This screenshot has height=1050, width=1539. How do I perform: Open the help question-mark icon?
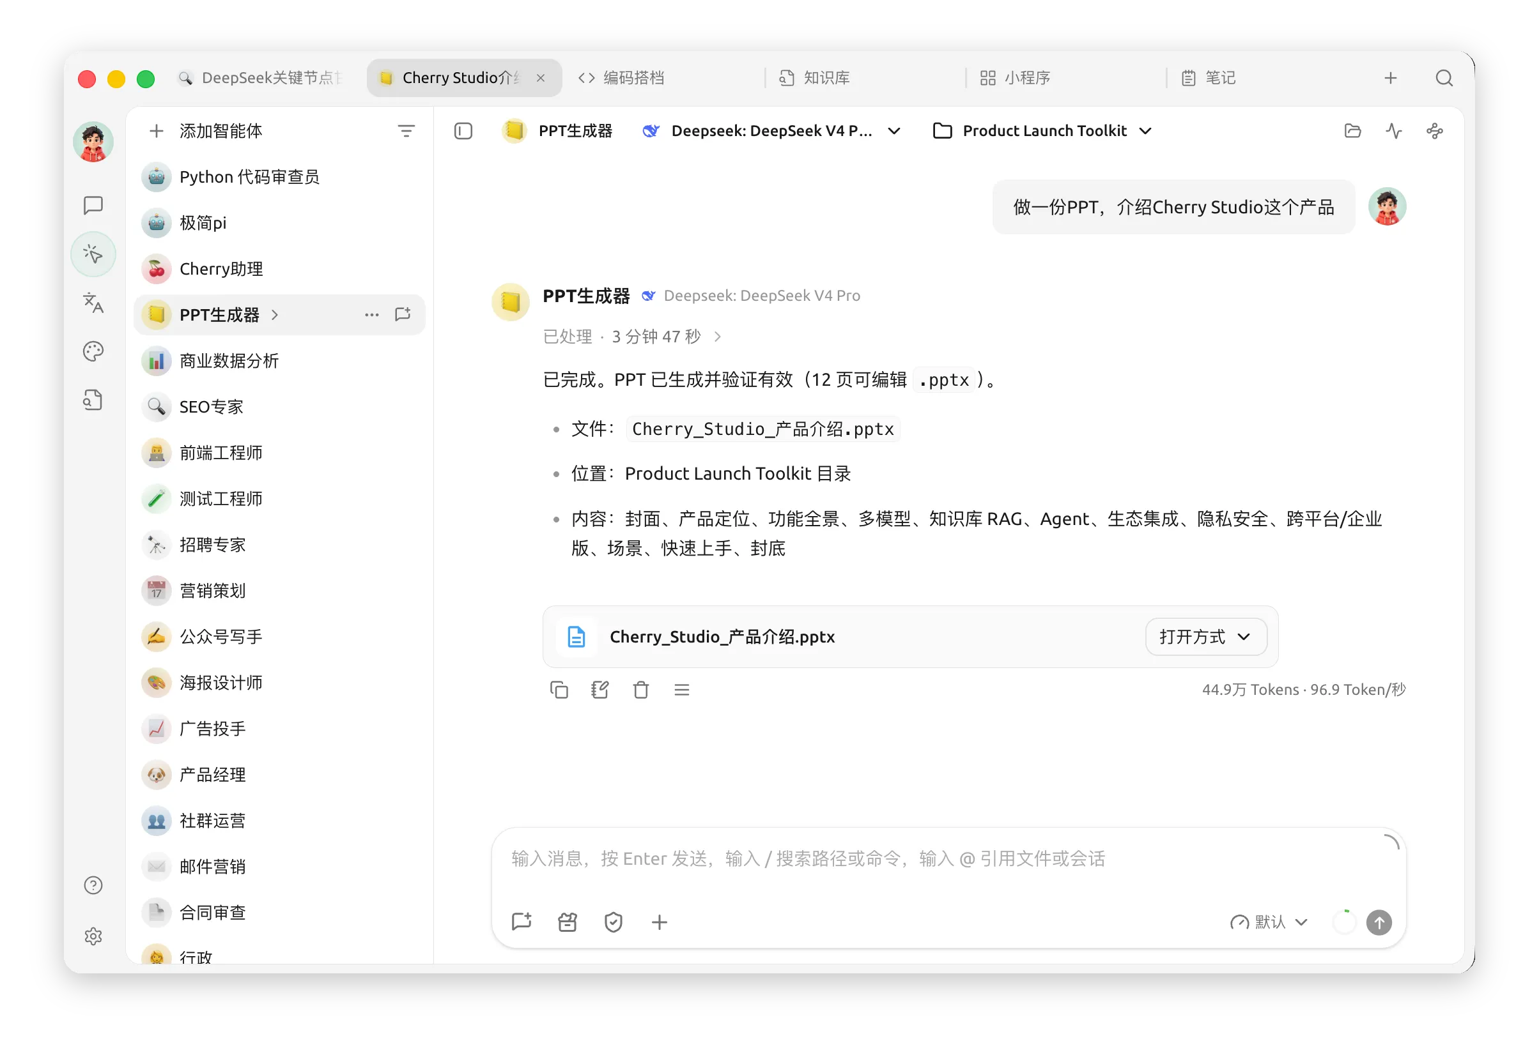pos(93,886)
